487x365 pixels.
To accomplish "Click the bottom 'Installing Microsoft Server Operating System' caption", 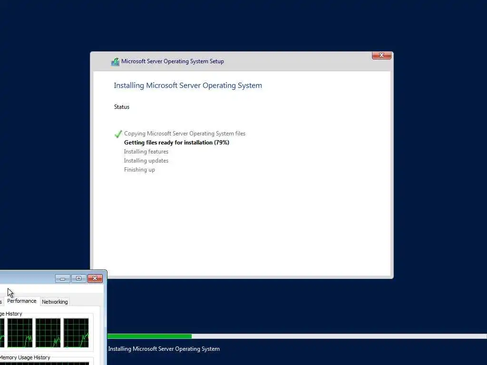I will pos(164,349).
